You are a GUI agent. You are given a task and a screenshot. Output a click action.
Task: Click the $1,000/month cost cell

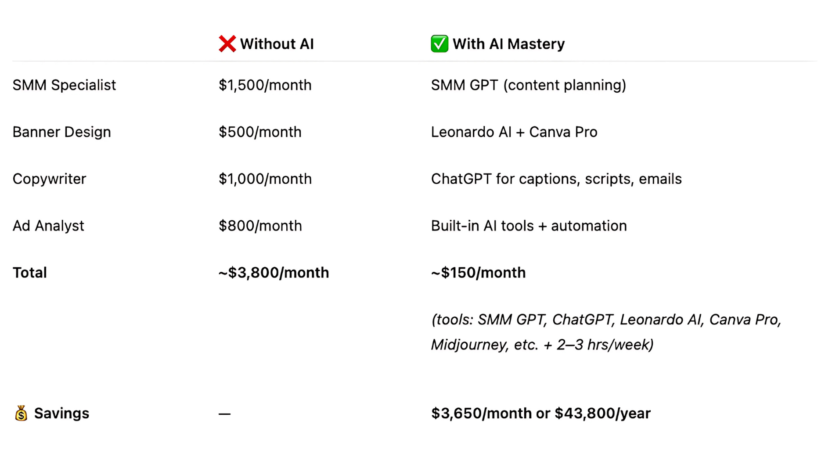(x=265, y=179)
